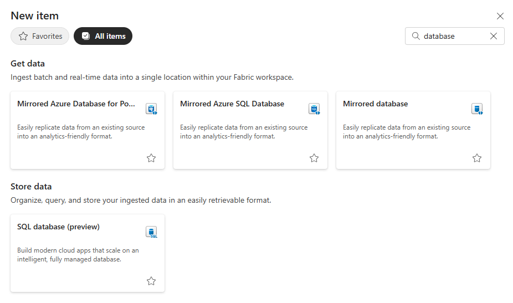
Task: Choose the SQL database (preview) title
Action: click(x=59, y=227)
